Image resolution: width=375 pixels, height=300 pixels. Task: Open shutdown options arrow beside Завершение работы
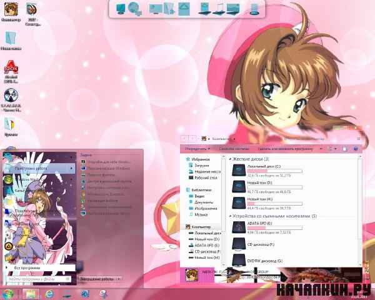(118, 279)
